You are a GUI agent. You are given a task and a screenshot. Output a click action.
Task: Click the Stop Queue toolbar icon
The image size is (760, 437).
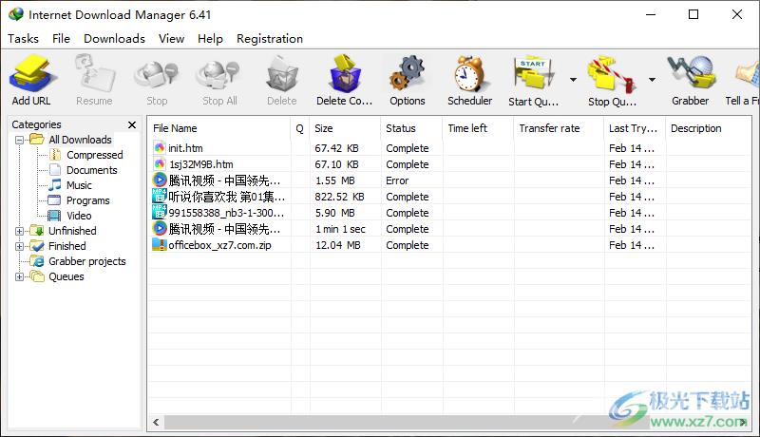612,75
